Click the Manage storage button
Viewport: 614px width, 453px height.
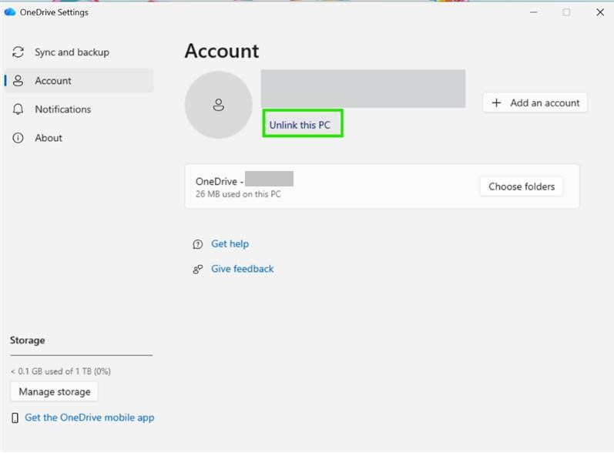[55, 391]
